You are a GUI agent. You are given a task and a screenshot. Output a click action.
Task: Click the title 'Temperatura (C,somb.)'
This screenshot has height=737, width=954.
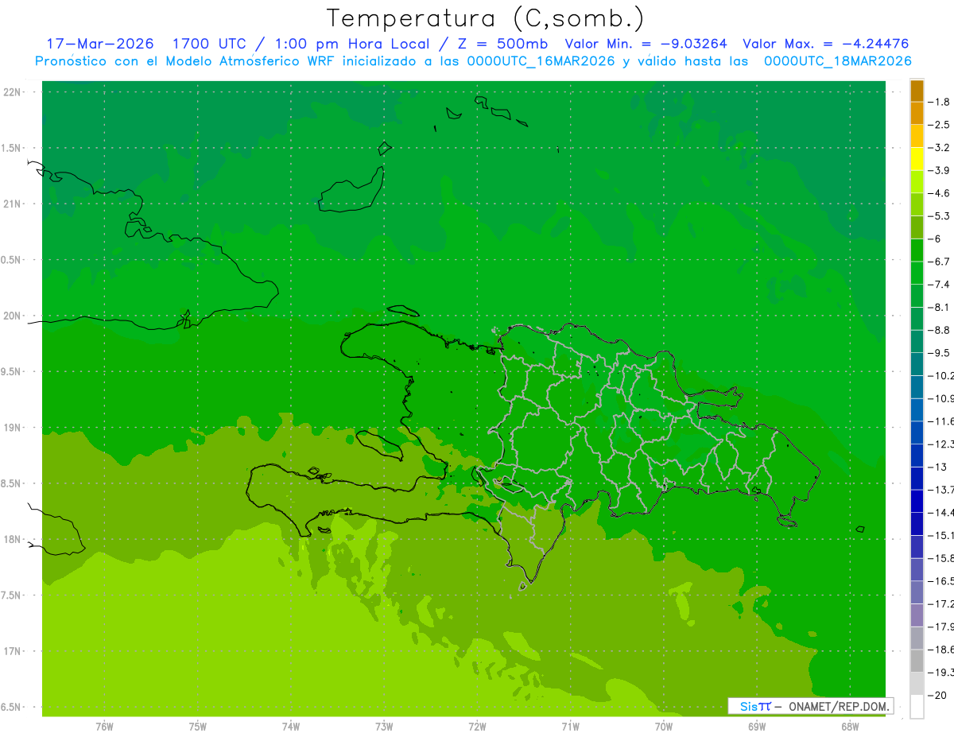pyautogui.click(x=486, y=18)
